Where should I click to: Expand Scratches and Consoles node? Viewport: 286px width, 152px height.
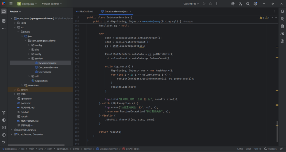[11, 134]
